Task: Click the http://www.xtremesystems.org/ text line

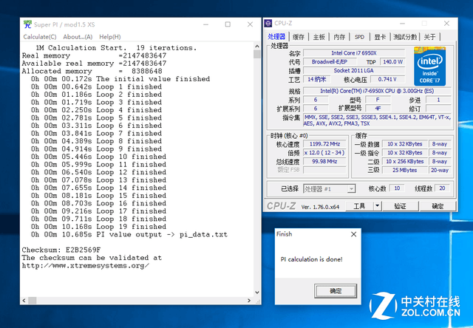Action: click(86, 266)
